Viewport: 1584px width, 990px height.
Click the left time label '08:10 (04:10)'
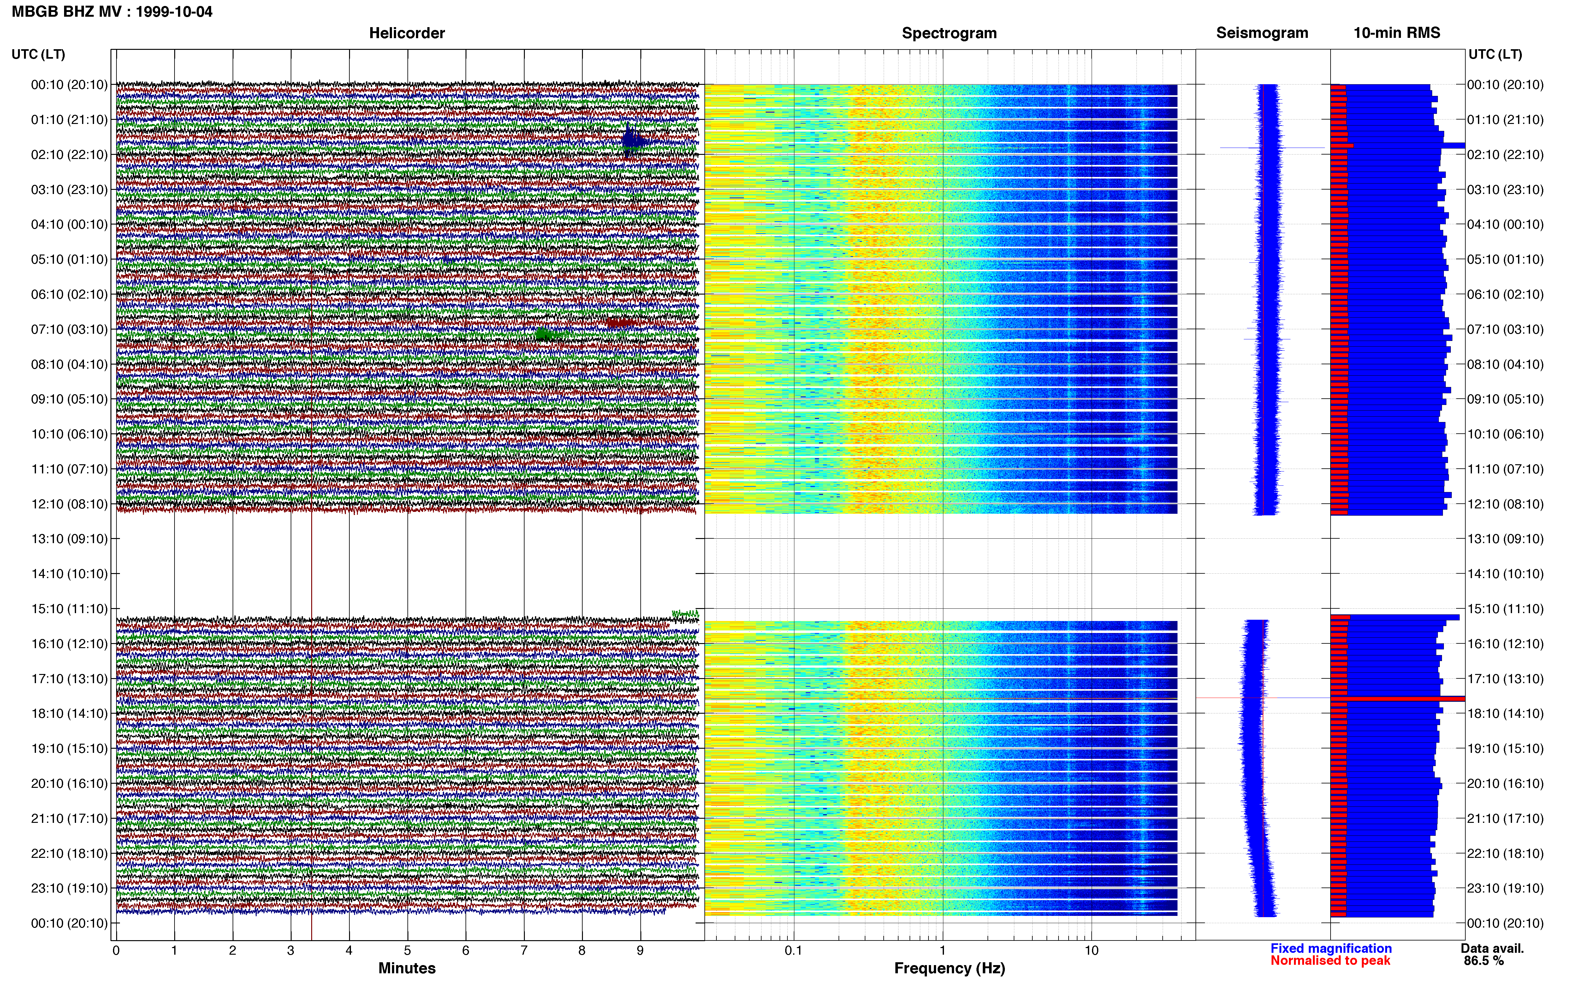[69, 364]
